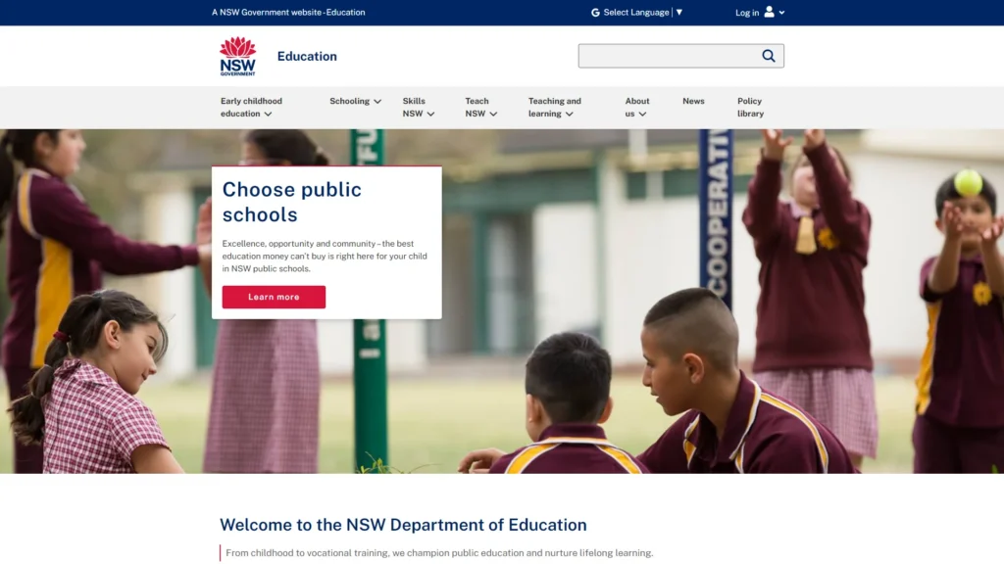Viewport: 1004px width, 564px height.
Task: Click the Learn more button
Action: click(x=275, y=297)
